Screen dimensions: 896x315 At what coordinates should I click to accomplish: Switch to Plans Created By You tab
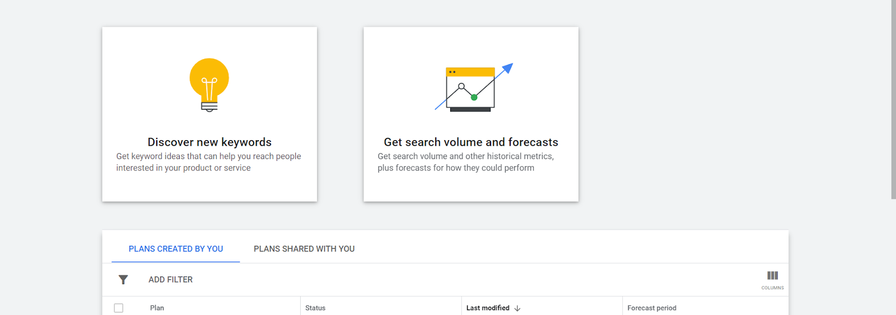176,249
